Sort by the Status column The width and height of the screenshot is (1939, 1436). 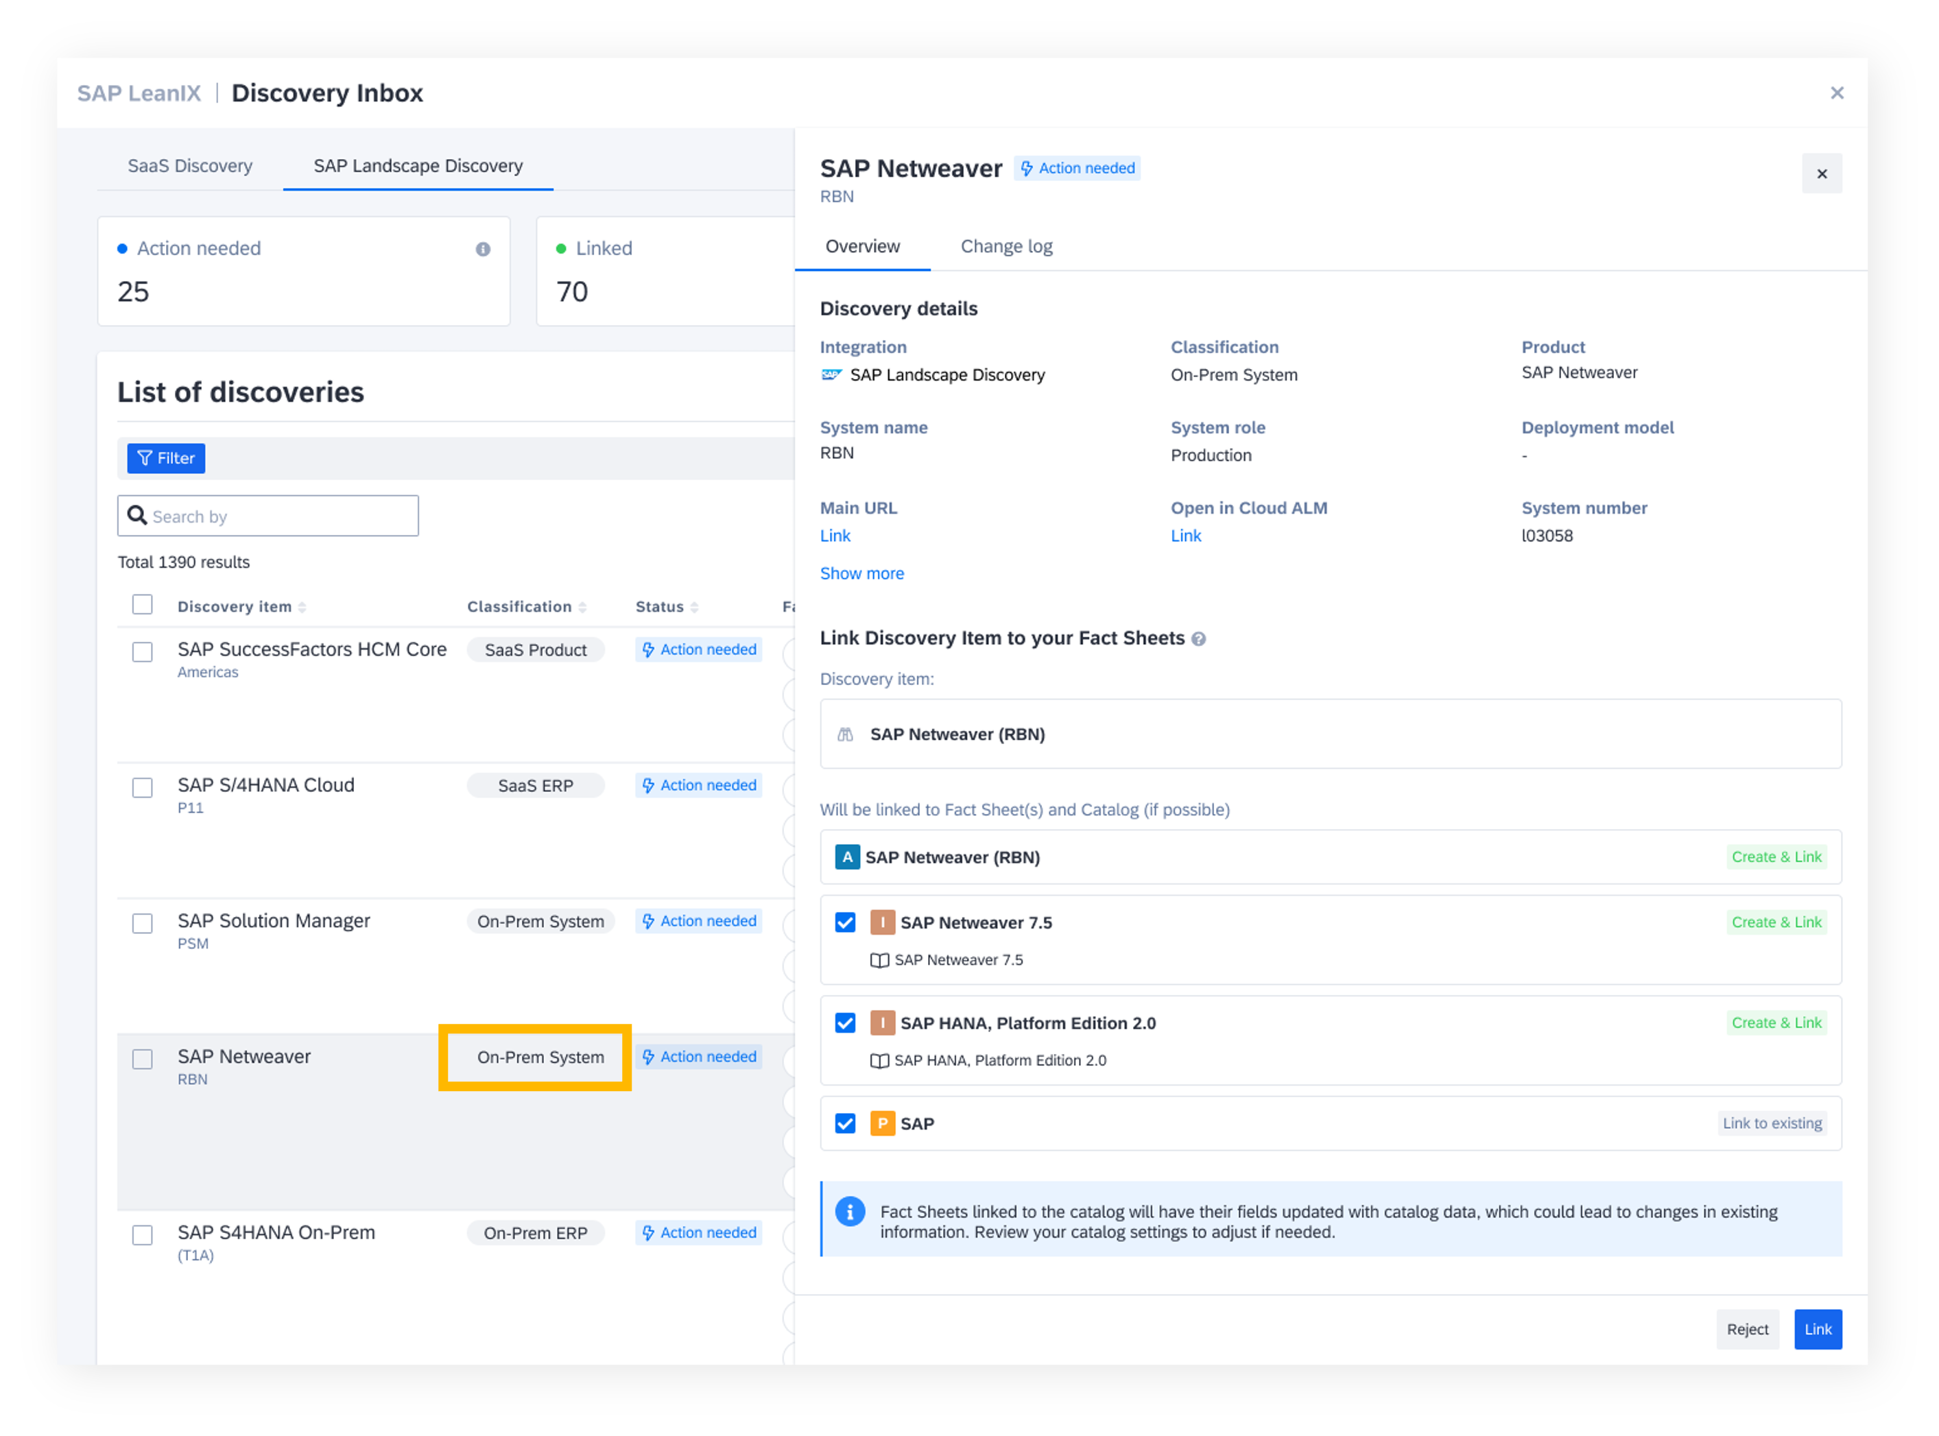pyautogui.click(x=667, y=607)
